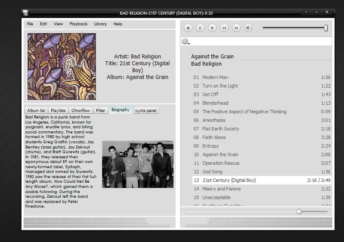The width and height of the screenshot is (344, 242).
Task: Select track 12 God Song
Action: tap(262, 172)
